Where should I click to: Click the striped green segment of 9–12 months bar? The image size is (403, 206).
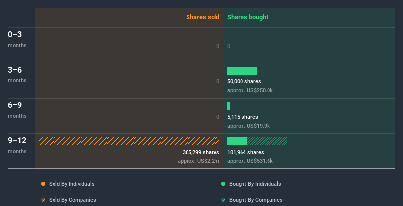[x=267, y=141]
